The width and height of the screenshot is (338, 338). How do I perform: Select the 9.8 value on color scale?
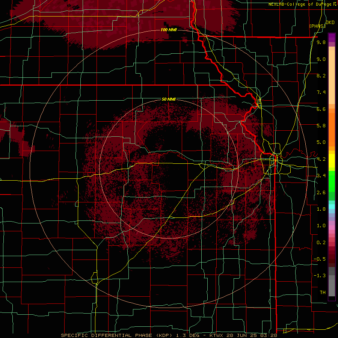[321, 42]
